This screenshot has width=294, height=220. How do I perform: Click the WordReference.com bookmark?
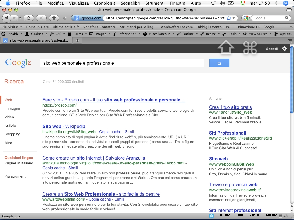[177, 27]
